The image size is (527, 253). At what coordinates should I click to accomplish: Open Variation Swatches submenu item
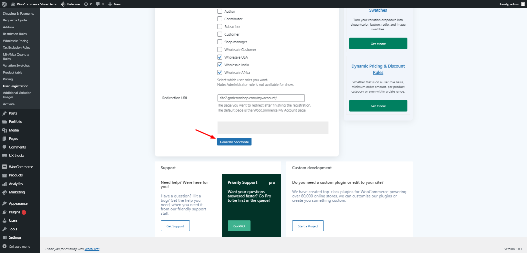tap(16, 66)
